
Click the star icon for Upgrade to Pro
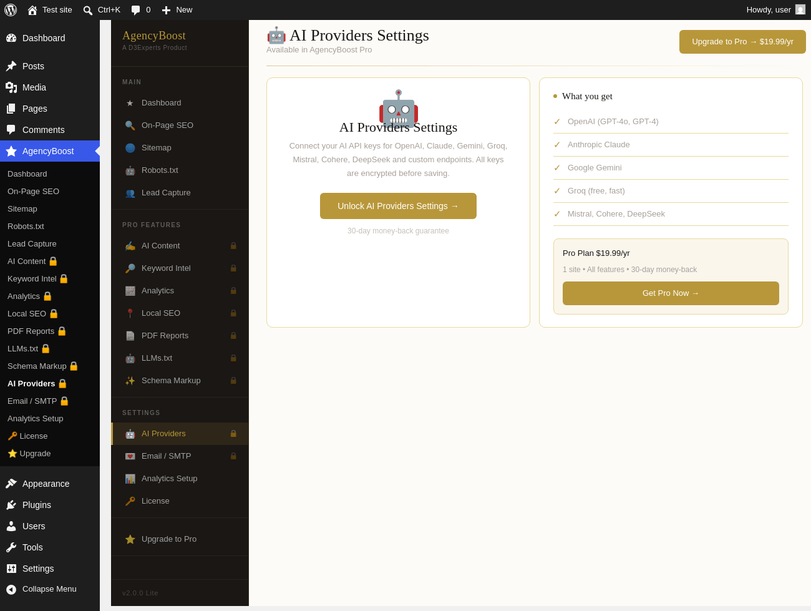click(x=130, y=539)
